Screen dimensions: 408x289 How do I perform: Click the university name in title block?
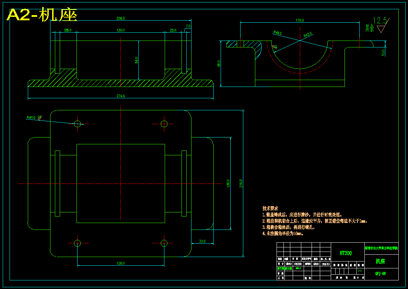coord(382,248)
